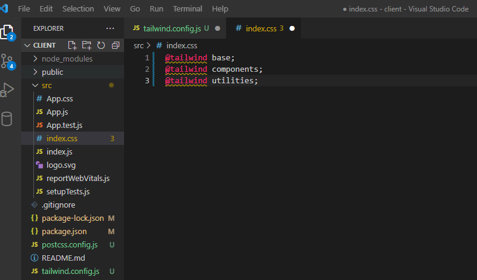This screenshot has width=477, height=280.
Task: Collapse the src folder
Action: coord(73,85)
